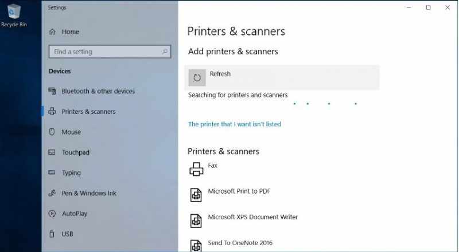Open the Recycle Bin desktop icon
Viewport: 459px width, 252px height.
(14, 15)
